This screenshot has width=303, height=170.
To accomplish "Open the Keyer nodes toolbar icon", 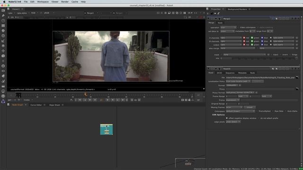I will coord(3,41).
